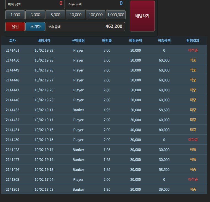The height and width of the screenshot is (202, 210).
Task: Click bet time 10/02 19:29
Action: coord(44,50)
